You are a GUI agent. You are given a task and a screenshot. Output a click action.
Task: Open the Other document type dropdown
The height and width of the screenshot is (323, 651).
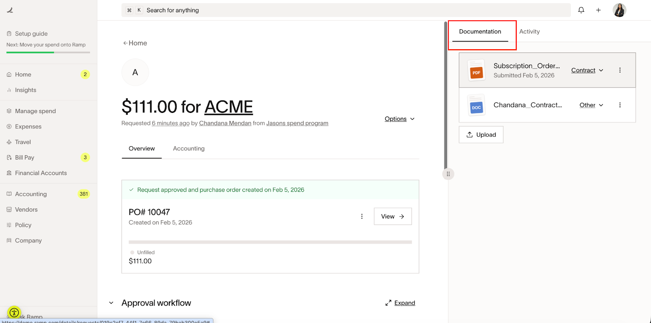tap(591, 105)
